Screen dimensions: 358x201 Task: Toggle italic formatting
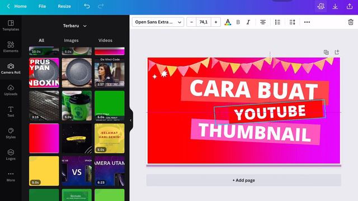(x=248, y=22)
